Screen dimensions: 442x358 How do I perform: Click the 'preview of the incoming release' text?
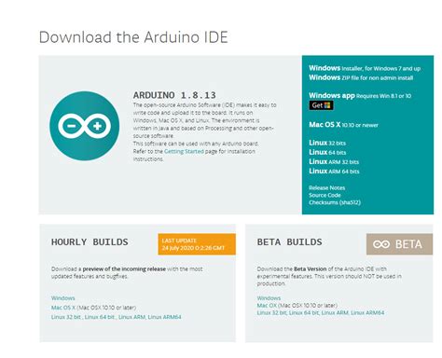click(x=124, y=268)
